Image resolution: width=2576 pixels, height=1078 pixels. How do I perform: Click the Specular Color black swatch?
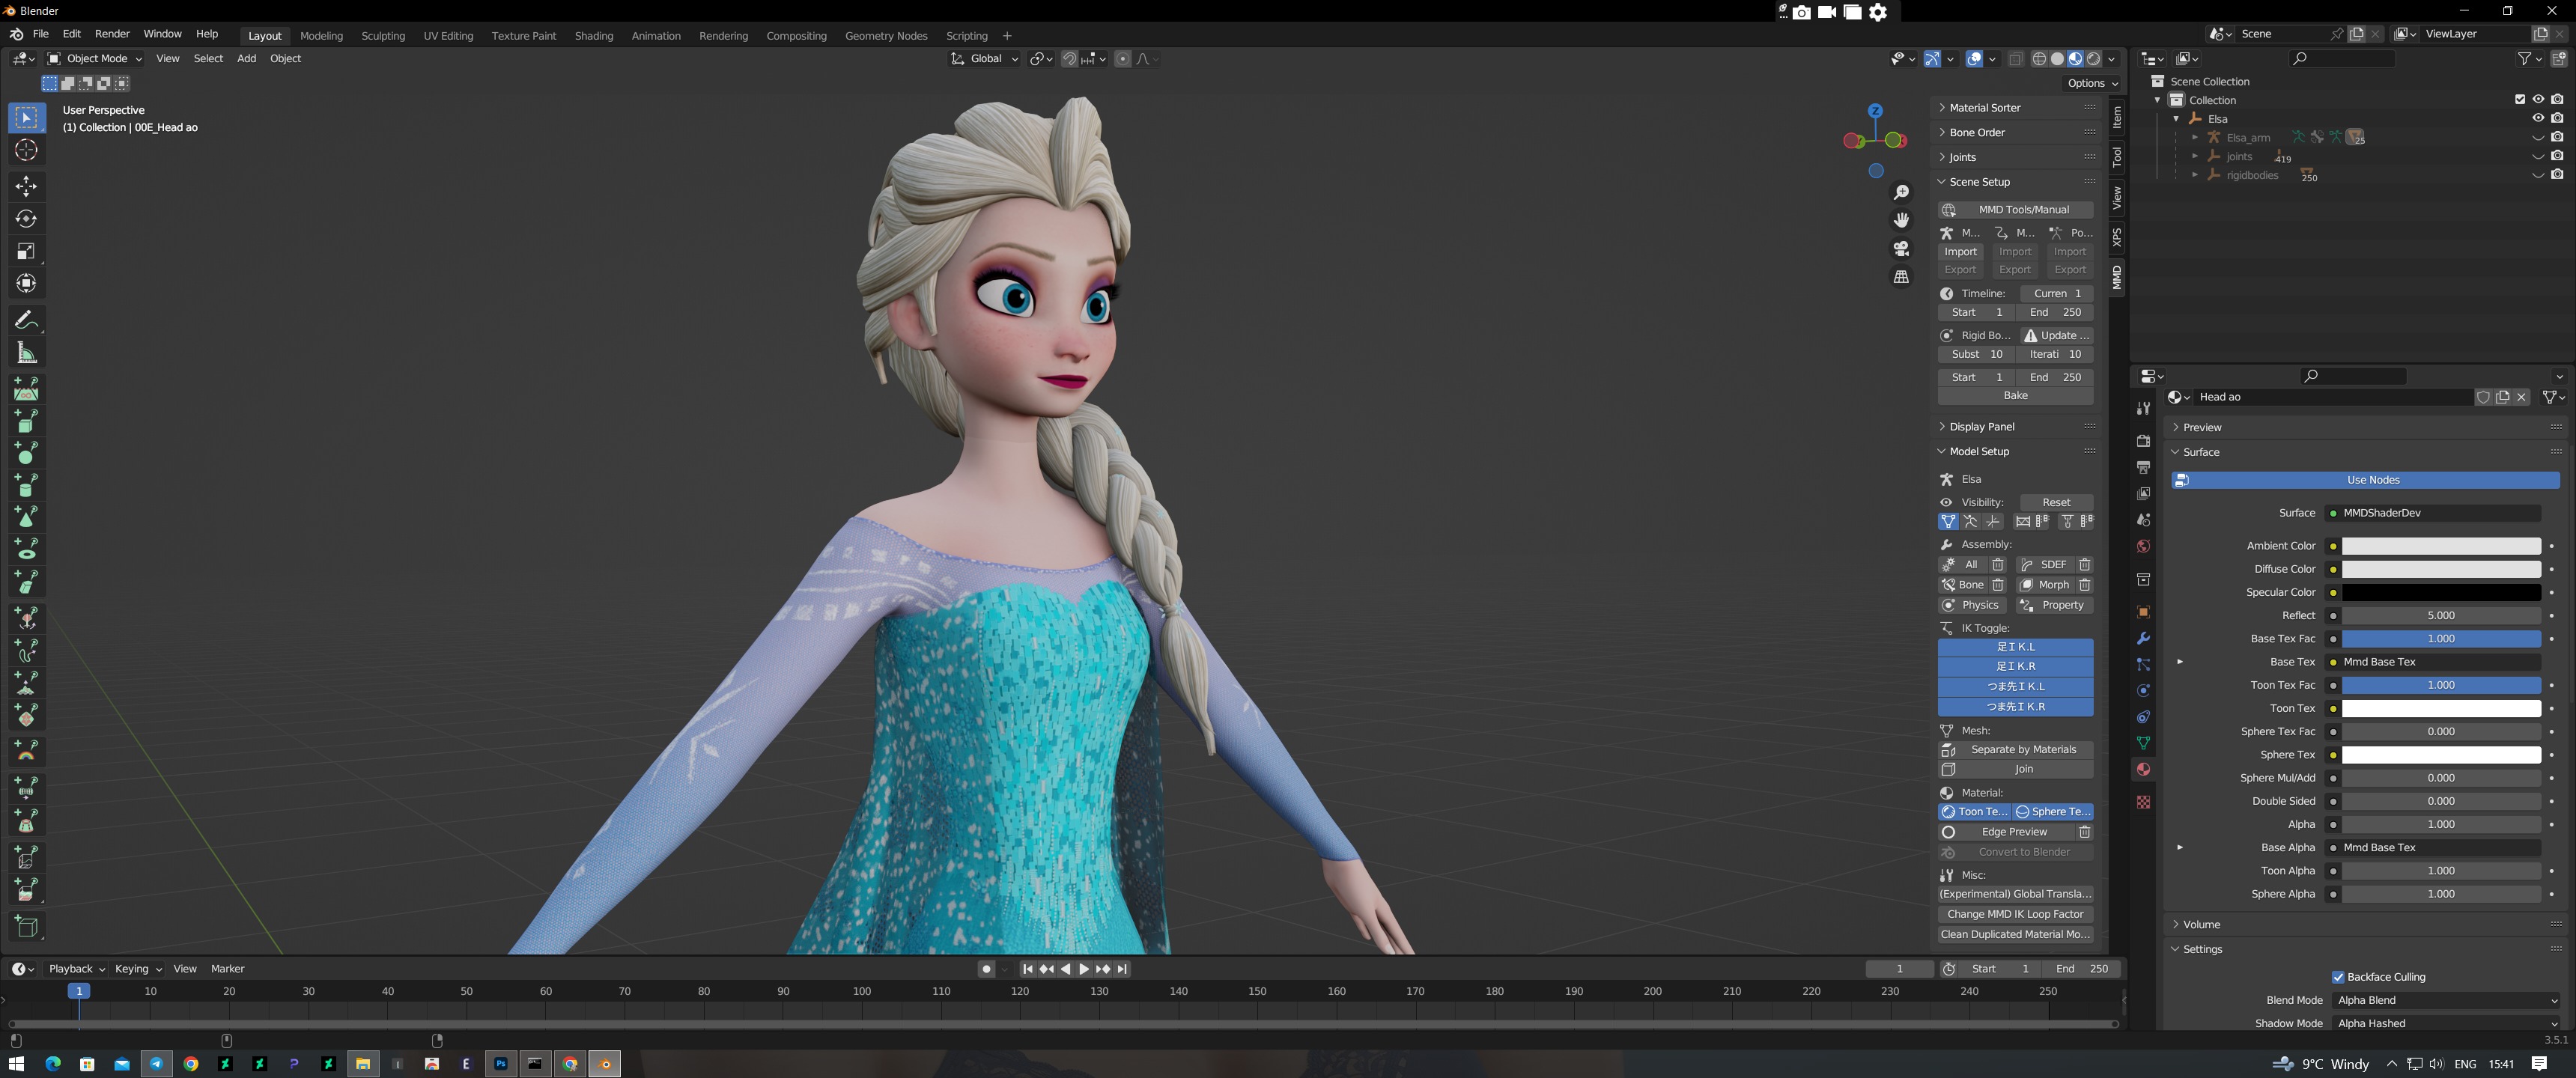coord(2440,593)
